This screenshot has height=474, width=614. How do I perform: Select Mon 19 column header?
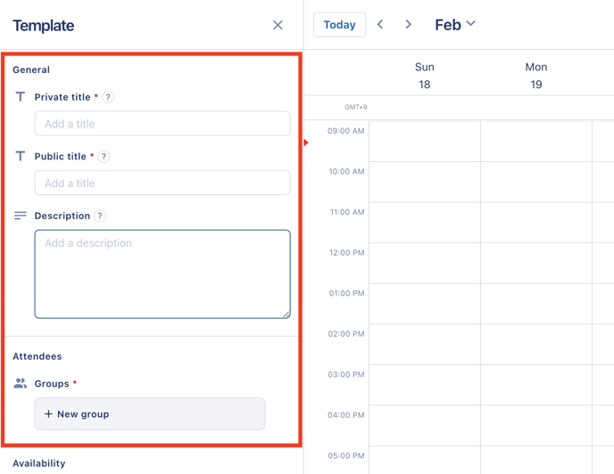[536, 76]
